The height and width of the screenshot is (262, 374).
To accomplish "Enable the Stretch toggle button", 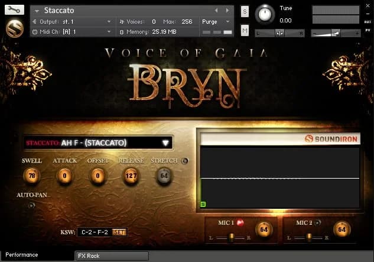I will point(185,161).
